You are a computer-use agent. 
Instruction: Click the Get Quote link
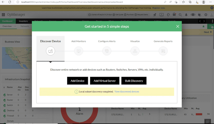tap(119, 15)
